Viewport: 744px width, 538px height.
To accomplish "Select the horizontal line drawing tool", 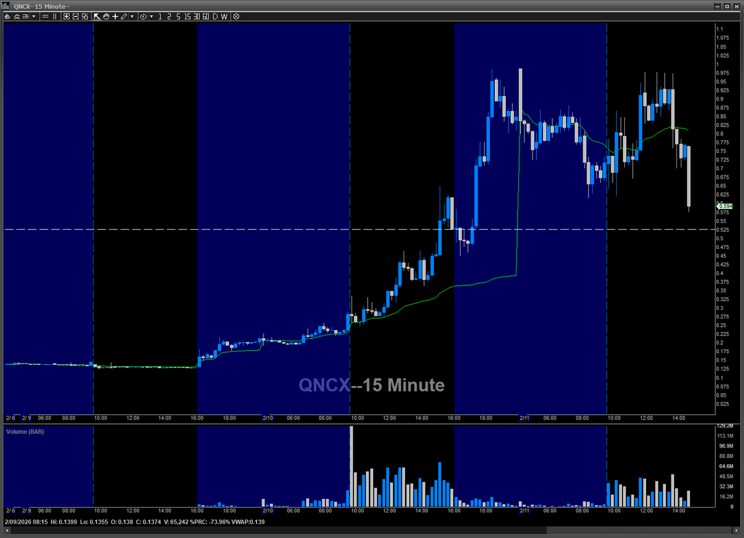I will pos(45,17).
